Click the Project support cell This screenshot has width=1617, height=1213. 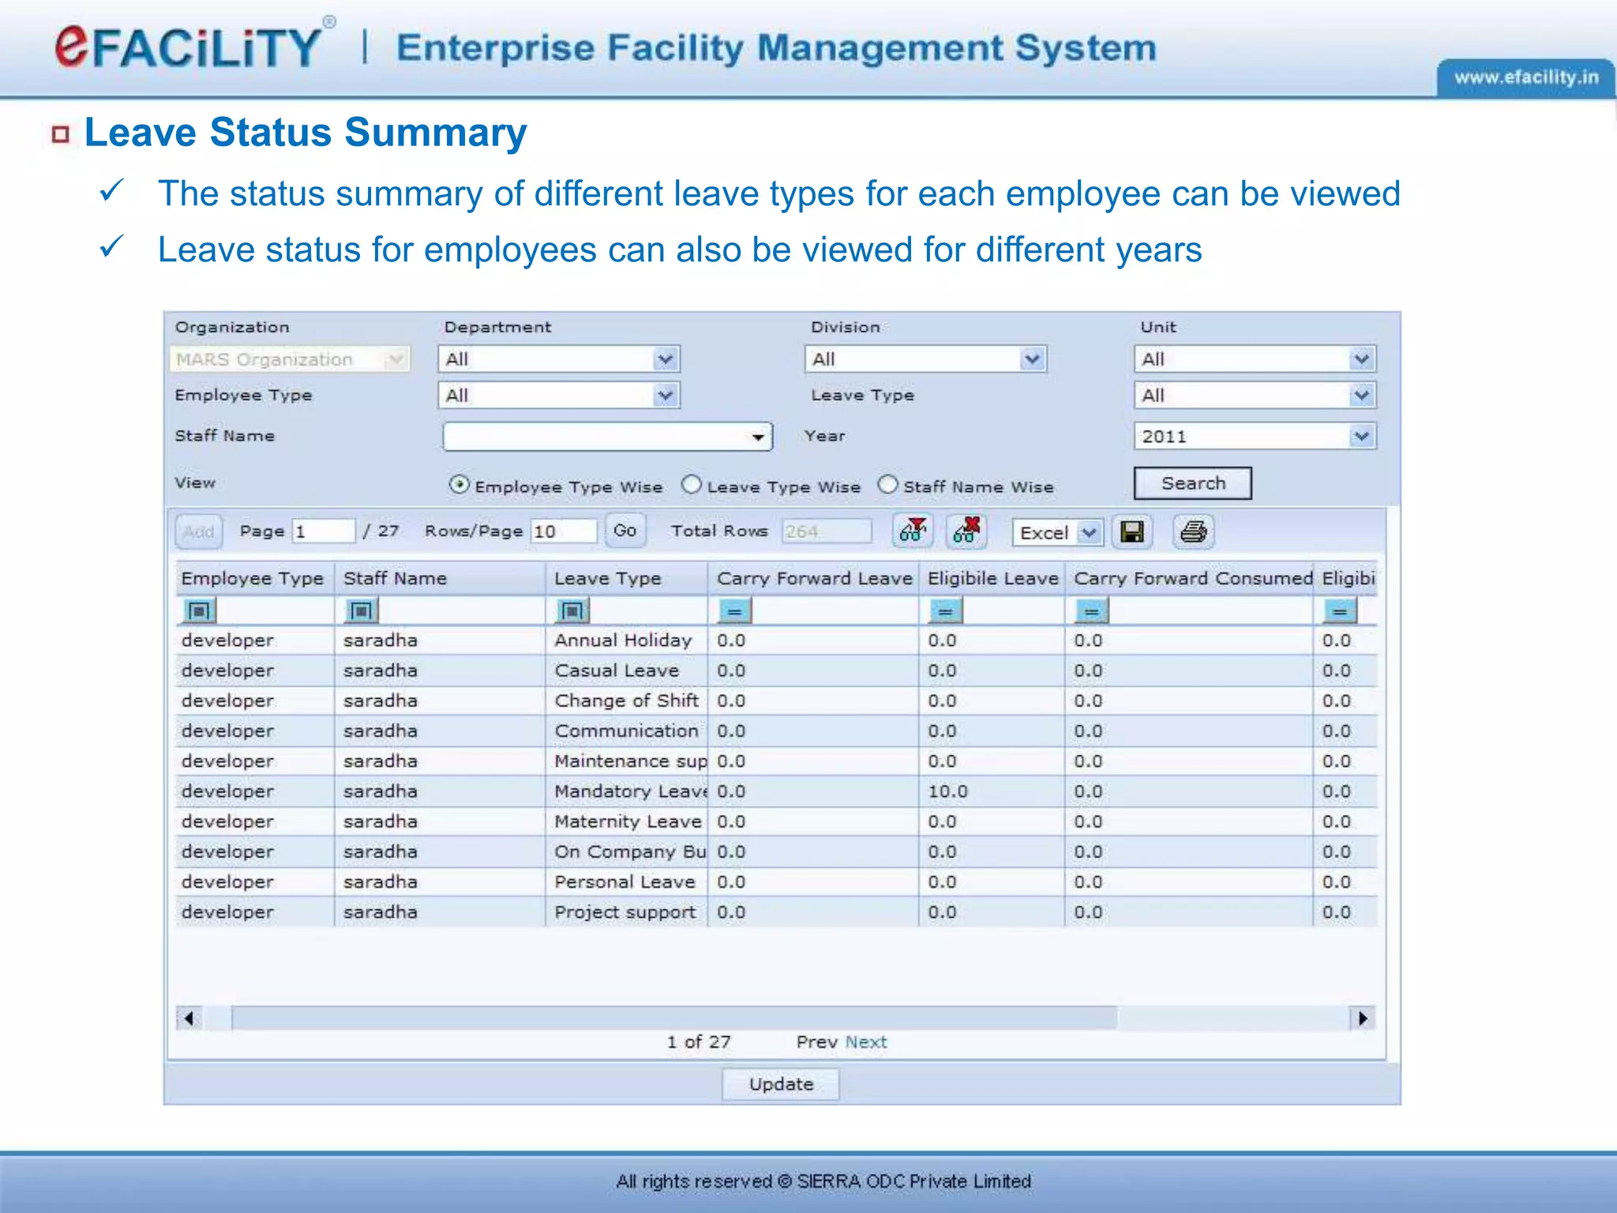coord(625,911)
